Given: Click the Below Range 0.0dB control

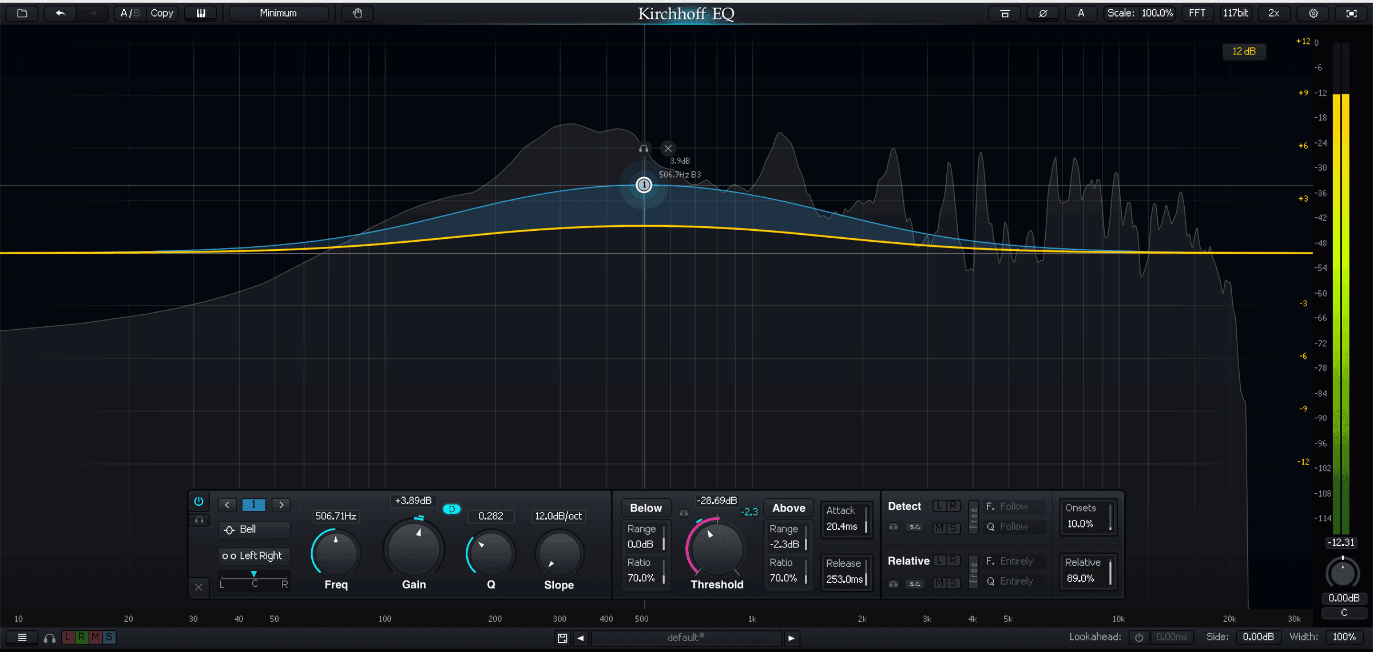Looking at the screenshot, I should (x=645, y=537).
